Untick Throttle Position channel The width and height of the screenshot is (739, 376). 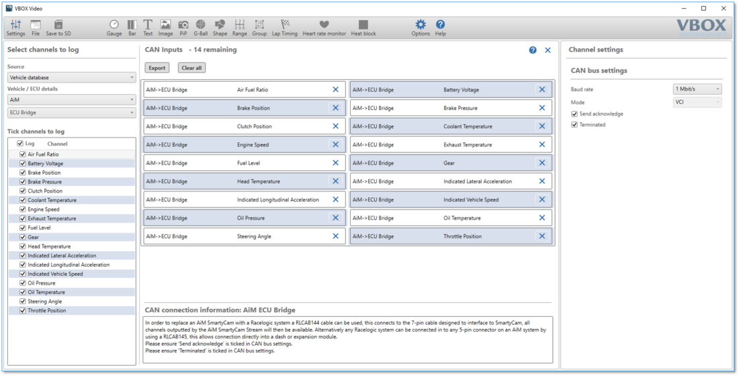tap(23, 310)
